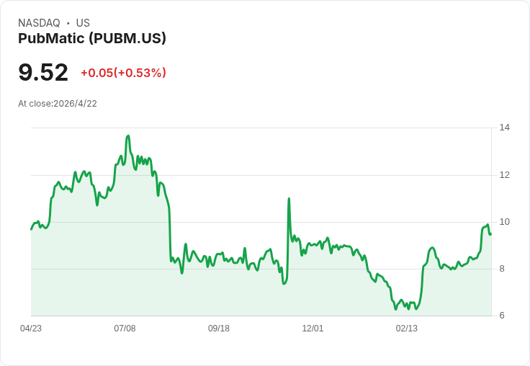Click the dot separator between NASDAQ and US
The width and height of the screenshot is (530, 366).
click(x=68, y=23)
